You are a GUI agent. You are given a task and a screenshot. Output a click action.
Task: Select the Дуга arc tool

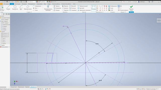(x=21, y=8)
